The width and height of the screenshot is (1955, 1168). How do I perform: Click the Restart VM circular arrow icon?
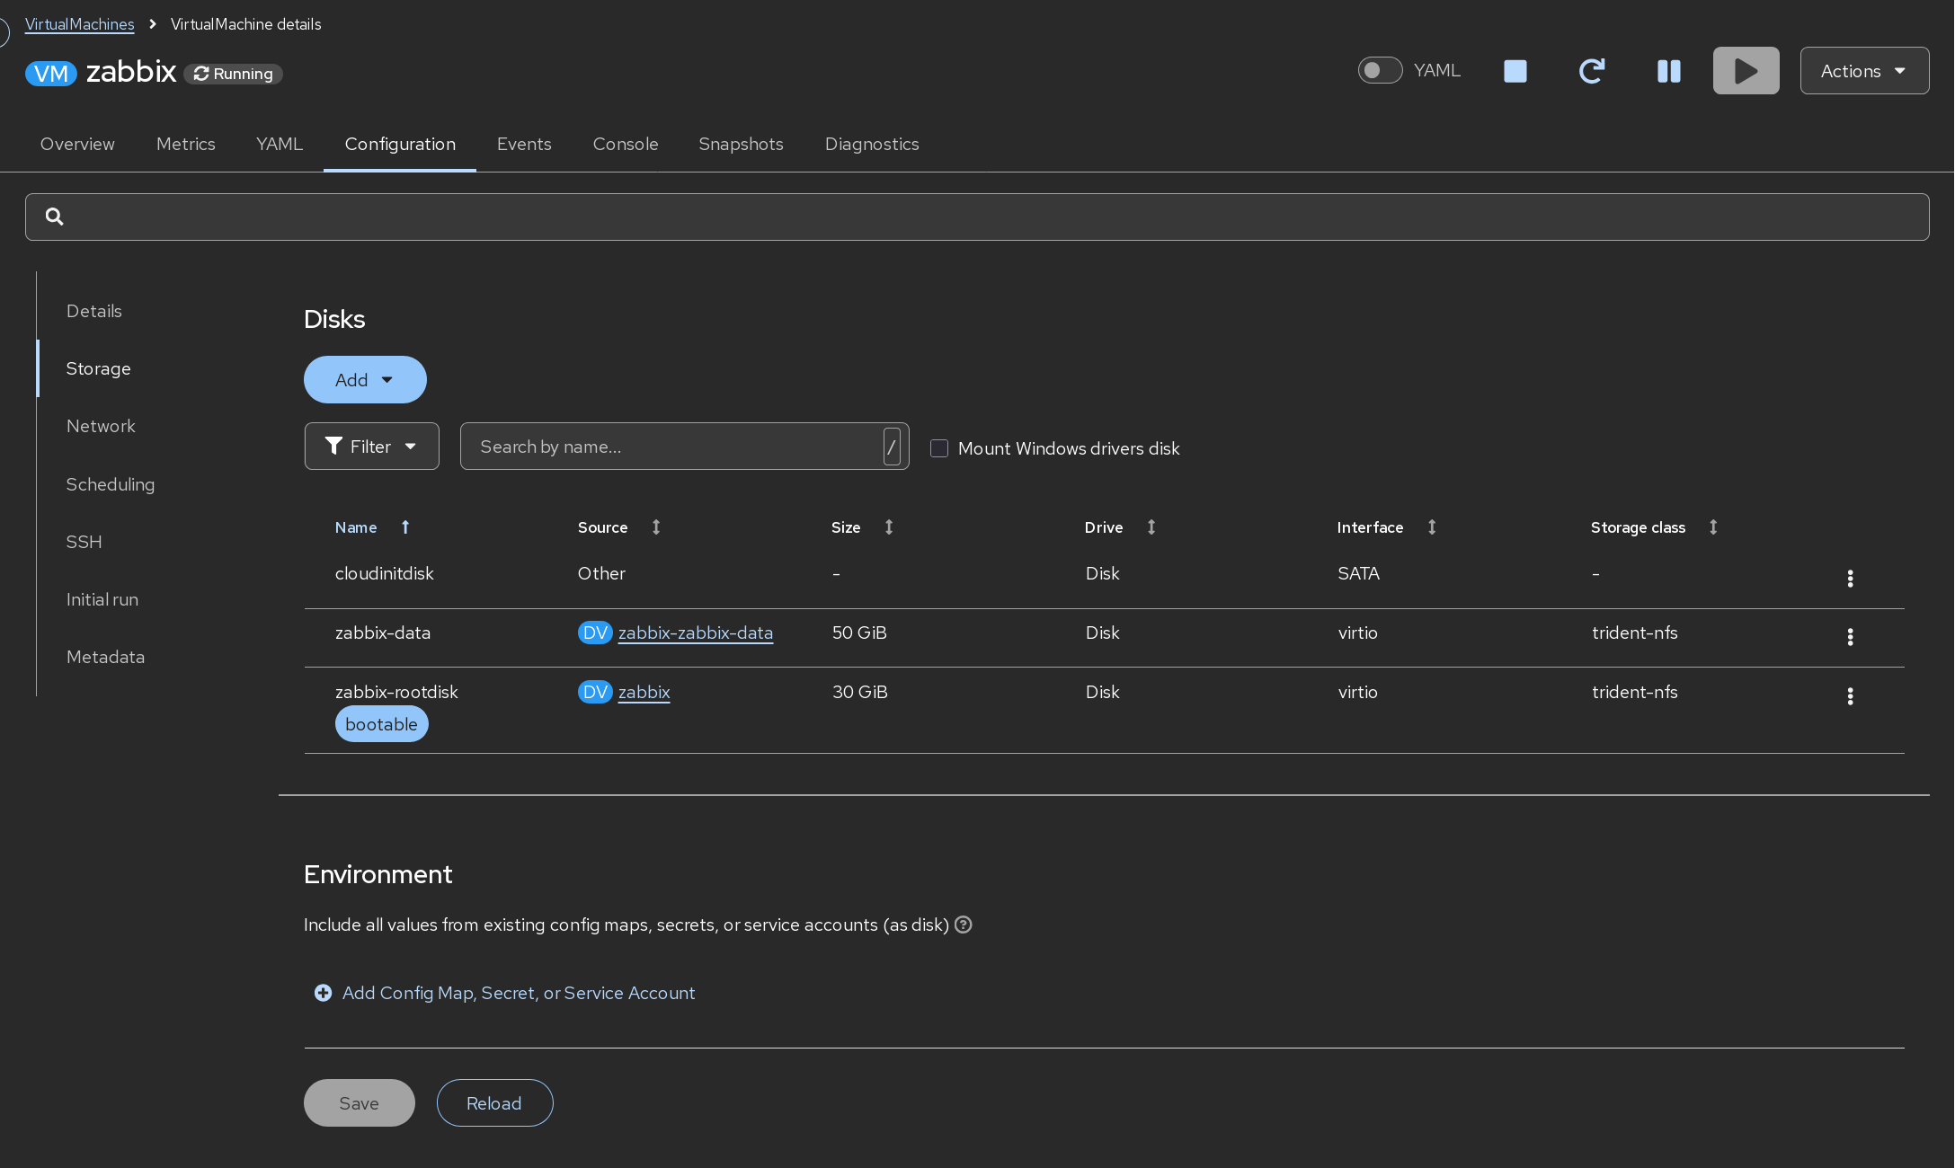(x=1592, y=71)
